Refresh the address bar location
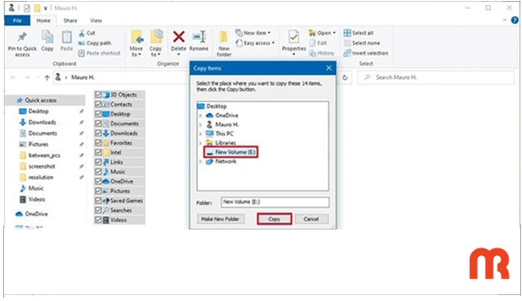This screenshot has width=522, height=301. [345, 77]
